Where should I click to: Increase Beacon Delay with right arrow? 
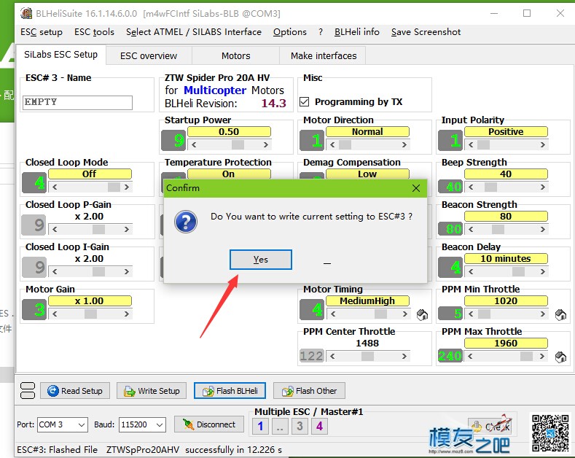543,271
